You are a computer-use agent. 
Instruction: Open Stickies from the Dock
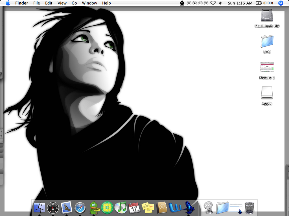pyautogui.click(x=148, y=208)
